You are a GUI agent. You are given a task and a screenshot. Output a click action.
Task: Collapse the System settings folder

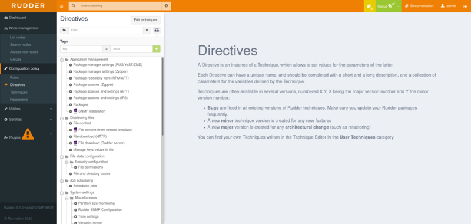(x=62, y=193)
